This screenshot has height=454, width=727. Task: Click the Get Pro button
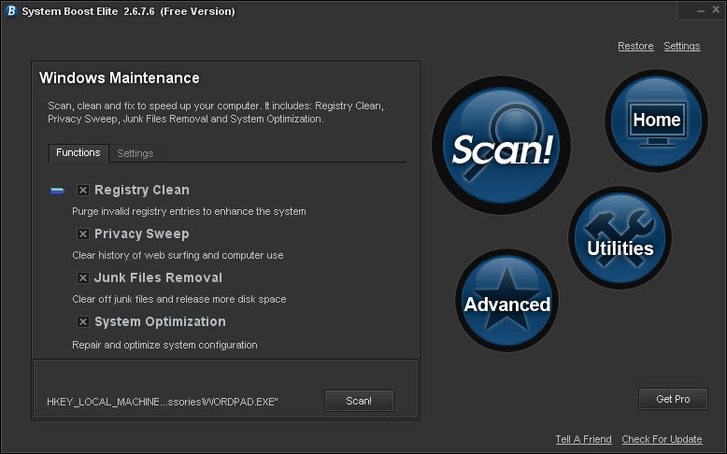pos(673,399)
